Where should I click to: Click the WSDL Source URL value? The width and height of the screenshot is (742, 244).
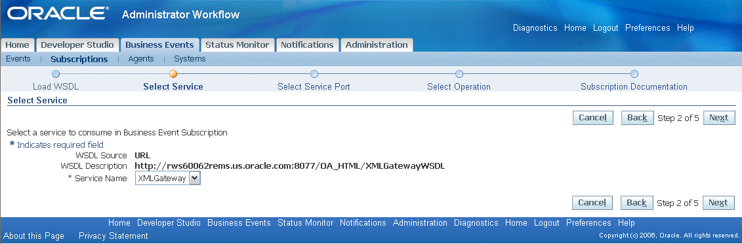point(142,155)
